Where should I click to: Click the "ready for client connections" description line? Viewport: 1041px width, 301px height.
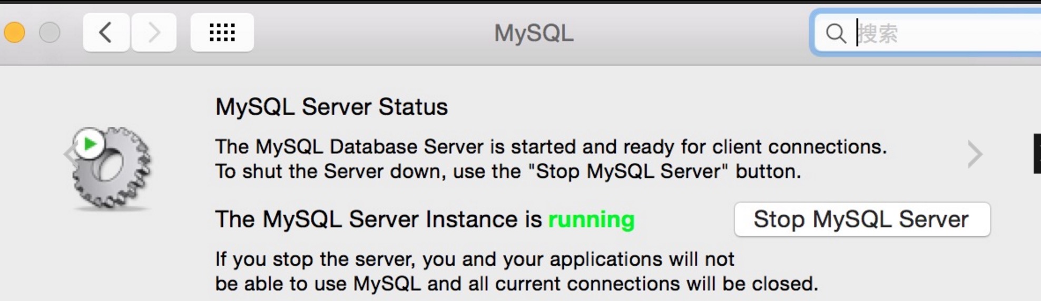551,146
